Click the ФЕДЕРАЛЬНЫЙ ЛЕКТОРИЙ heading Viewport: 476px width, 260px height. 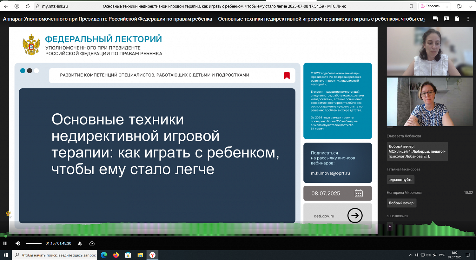[x=103, y=39]
